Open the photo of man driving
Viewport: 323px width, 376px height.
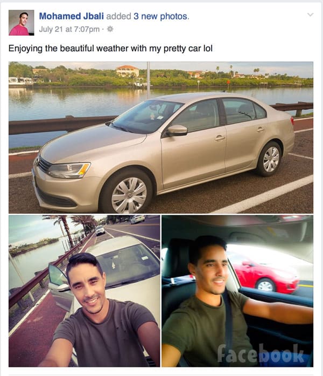coord(237,291)
